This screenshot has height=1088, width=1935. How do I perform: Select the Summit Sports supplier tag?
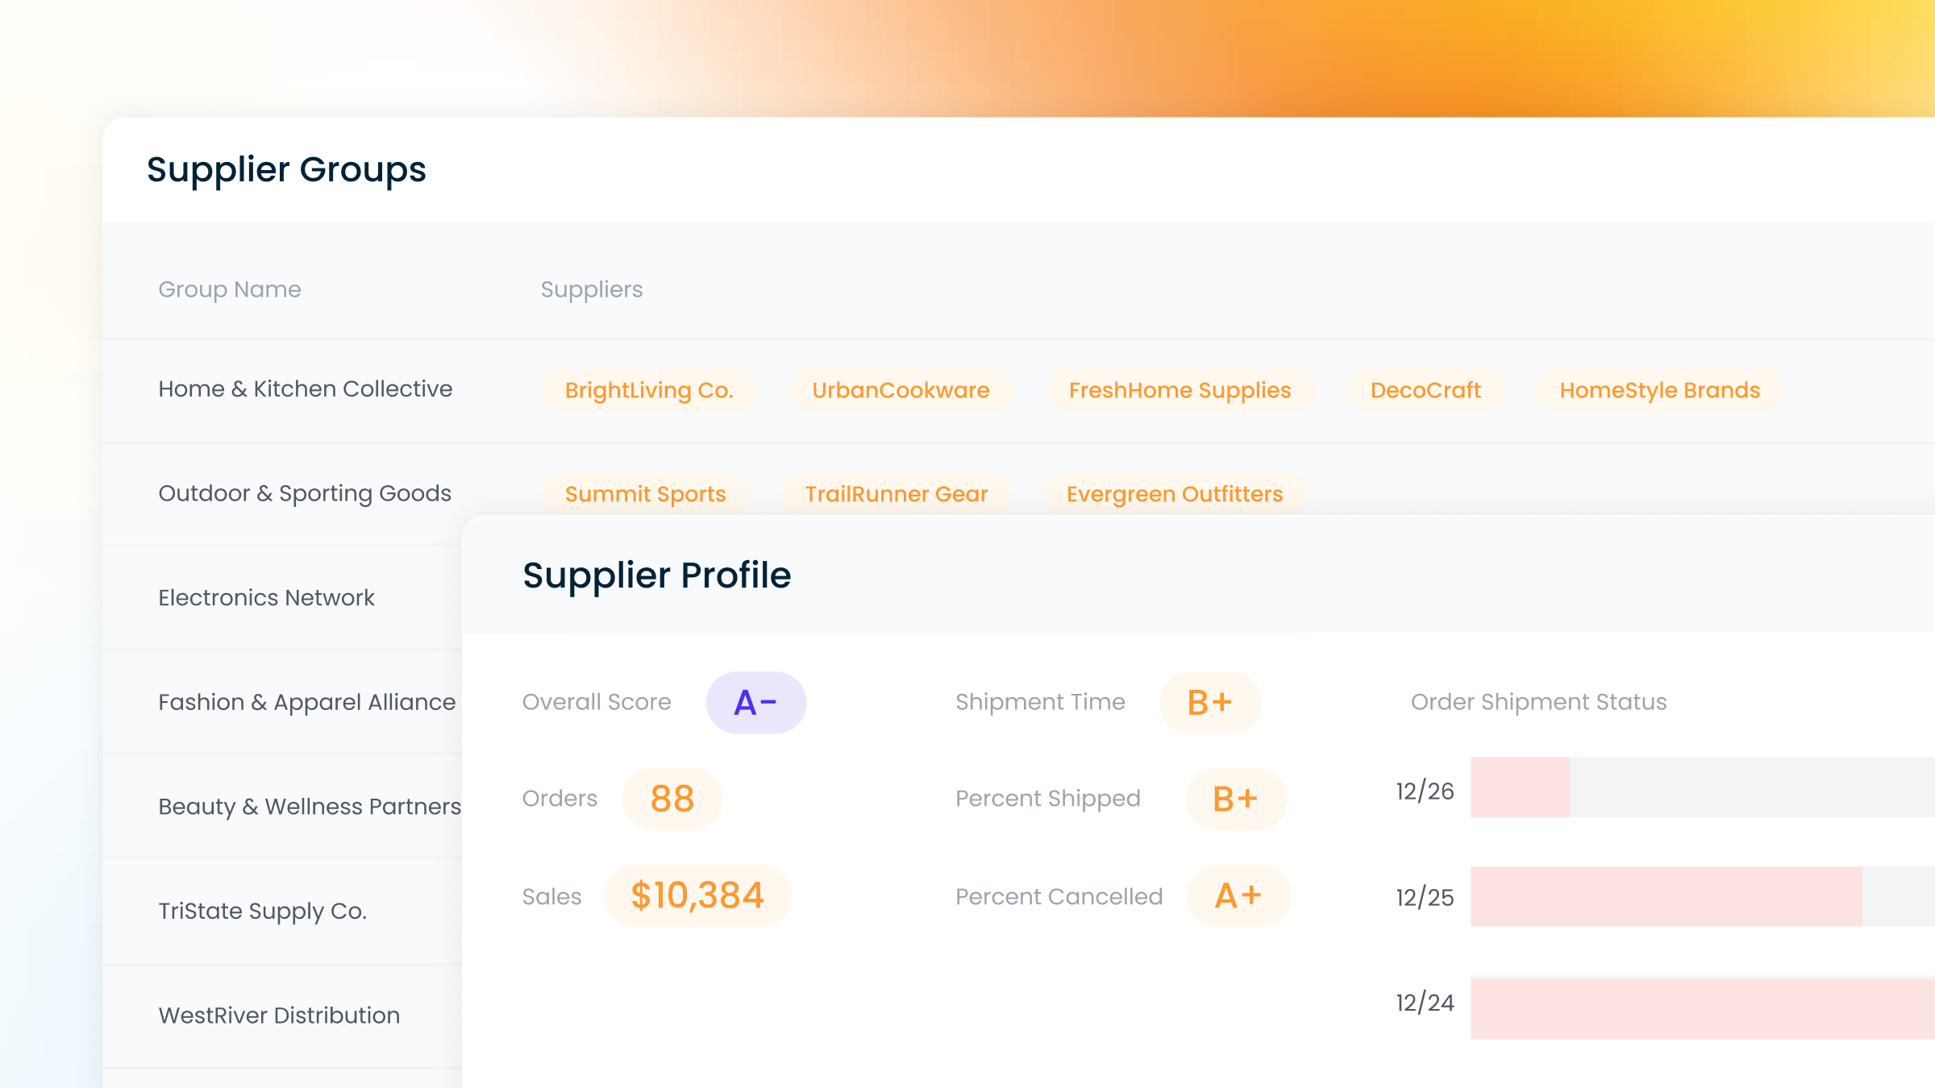[645, 493]
